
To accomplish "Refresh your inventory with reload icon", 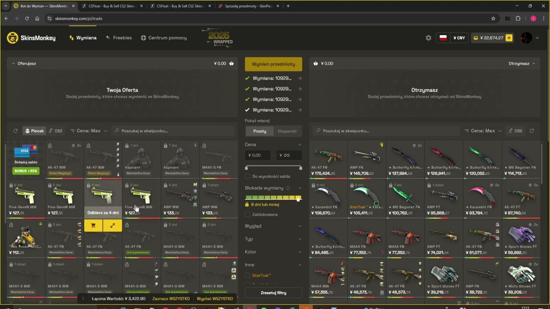I will (x=15, y=131).
